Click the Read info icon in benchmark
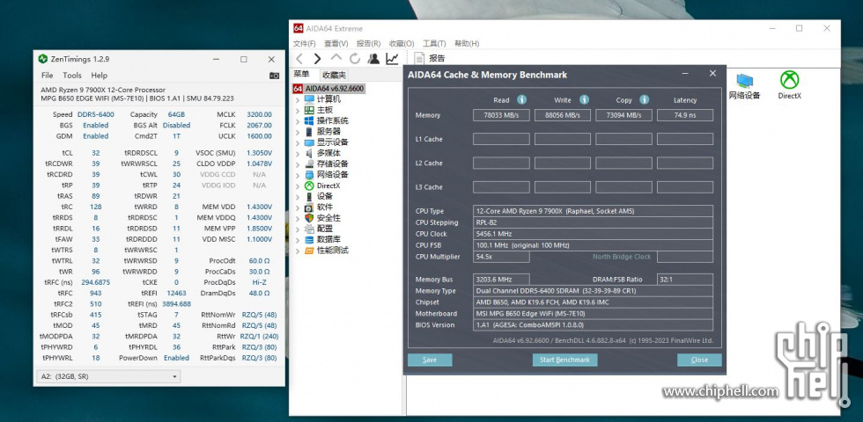Image resolution: width=863 pixels, height=422 pixels. [521, 99]
